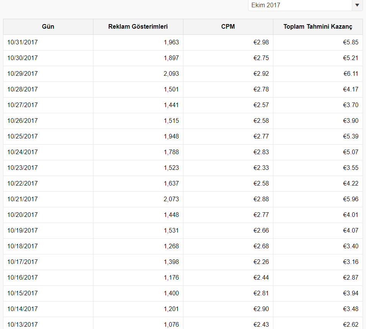Select the date 10/31/2017
The height and width of the screenshot is (329, 366).
pos(23,42)
